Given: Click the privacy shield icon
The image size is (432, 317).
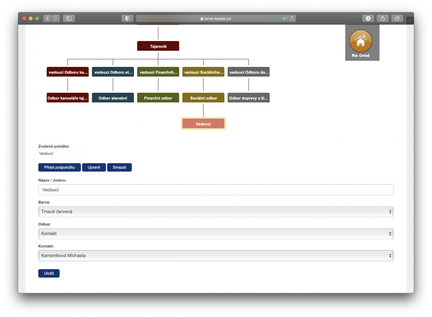Looking at the screenshot, I should pos(127,18).
